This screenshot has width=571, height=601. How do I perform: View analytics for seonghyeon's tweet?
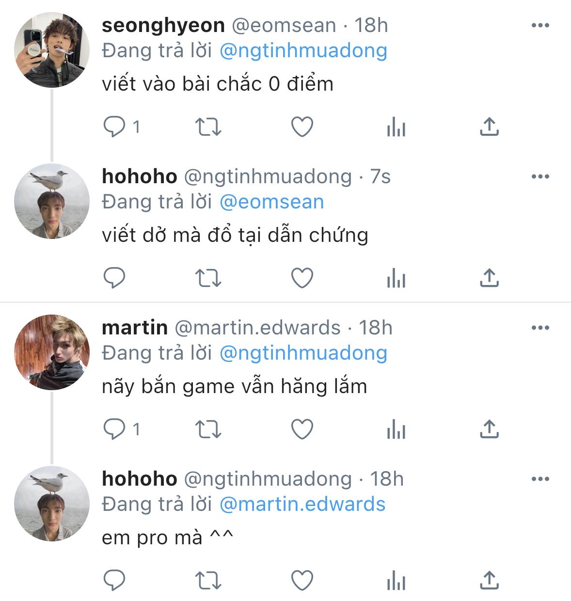point(396,128)
